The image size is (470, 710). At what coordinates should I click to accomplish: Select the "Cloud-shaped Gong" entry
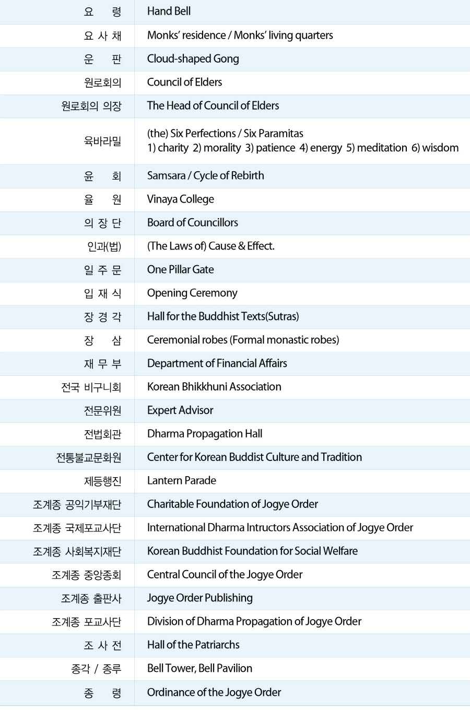(193, 59)
